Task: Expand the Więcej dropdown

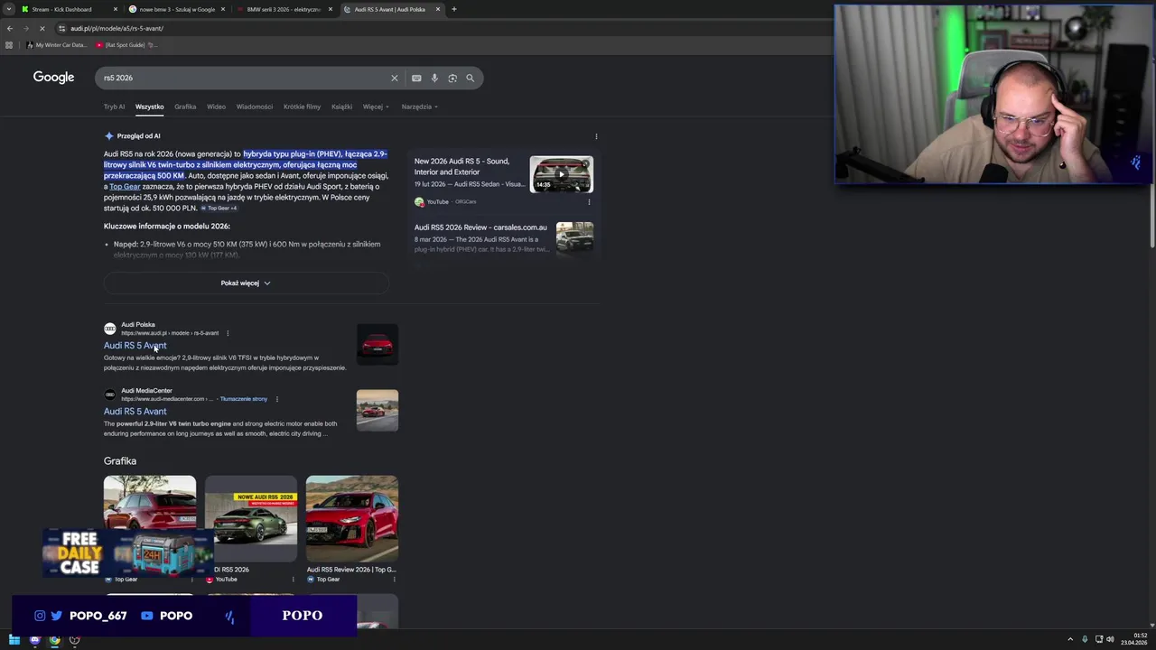Action: [376, 107]
